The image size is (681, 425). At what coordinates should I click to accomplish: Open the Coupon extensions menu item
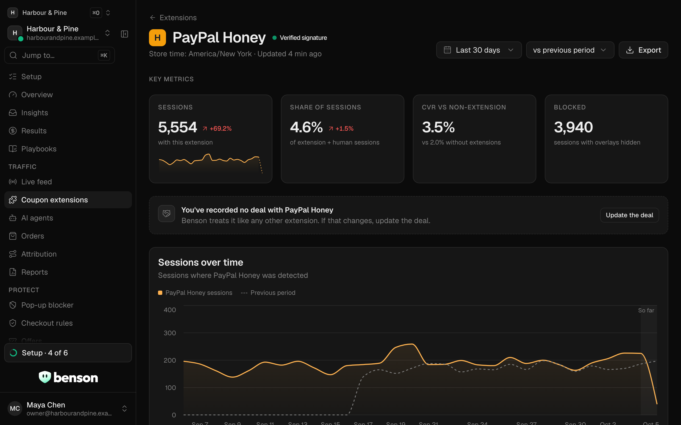pyautogui.click(x=68, y=200)
